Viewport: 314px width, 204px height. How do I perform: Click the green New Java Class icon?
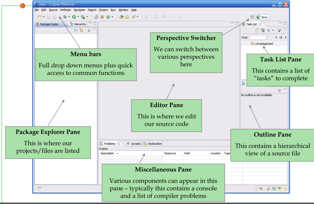coord(108,17)
